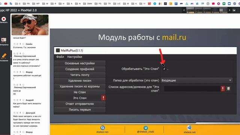Click the presenter webcam video thumbnail
Image resolution: width=240 pixels, height=135 pixels.
pyautogui.click(x=30, y=25)
